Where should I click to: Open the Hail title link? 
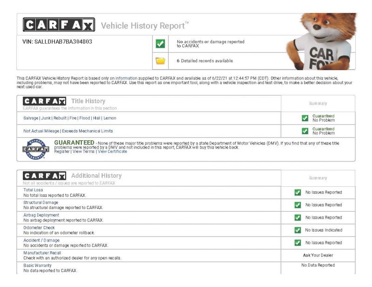(97, 118)
